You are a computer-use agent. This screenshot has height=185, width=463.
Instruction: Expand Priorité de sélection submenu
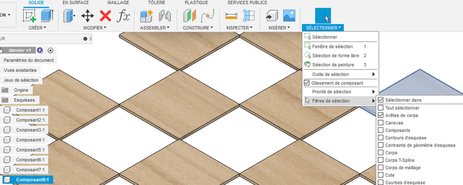(x=340, y=92)
